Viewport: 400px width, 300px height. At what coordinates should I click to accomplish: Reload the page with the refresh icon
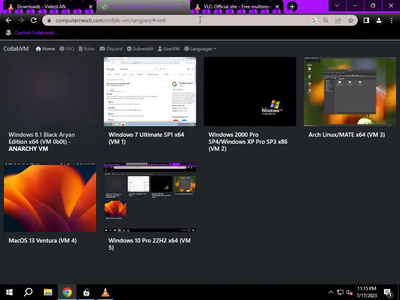pyautogui.click(x=34, y=20)
